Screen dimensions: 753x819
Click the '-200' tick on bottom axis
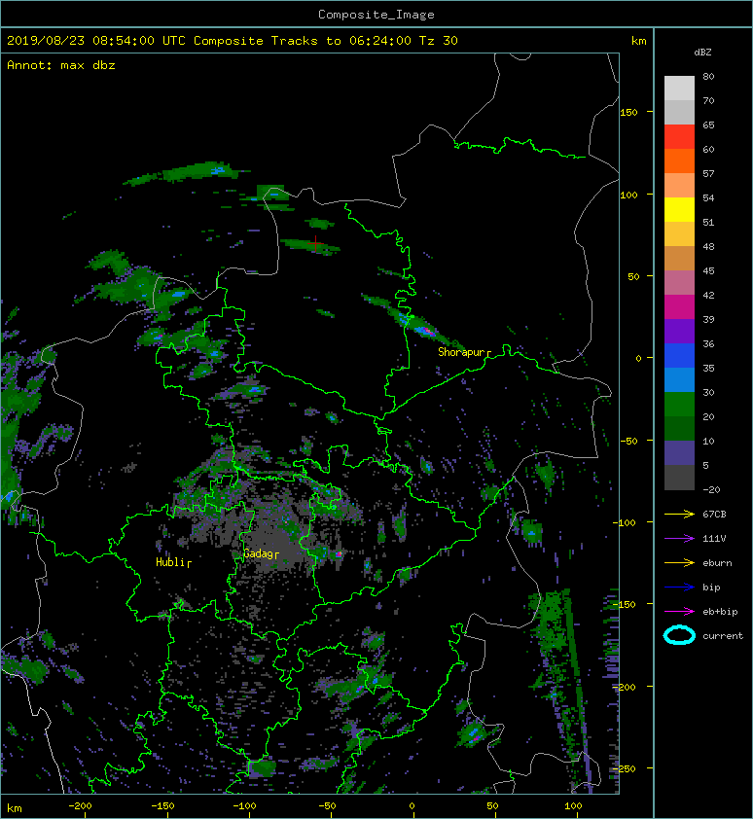pyautogui.click(x=80, y=806)
